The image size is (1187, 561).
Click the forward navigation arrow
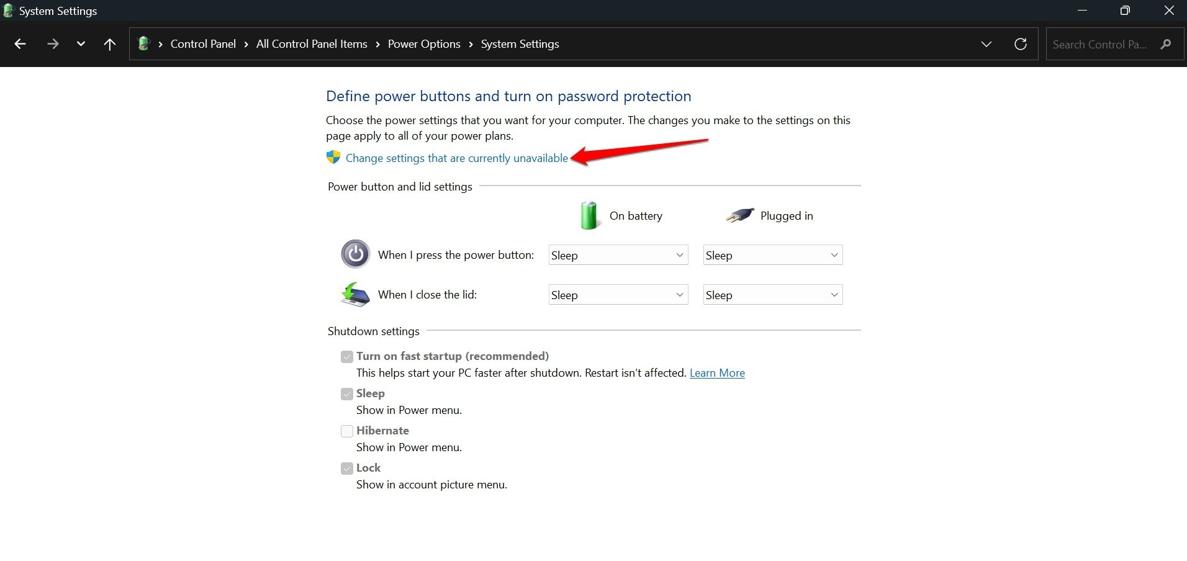tap(53, 44)
